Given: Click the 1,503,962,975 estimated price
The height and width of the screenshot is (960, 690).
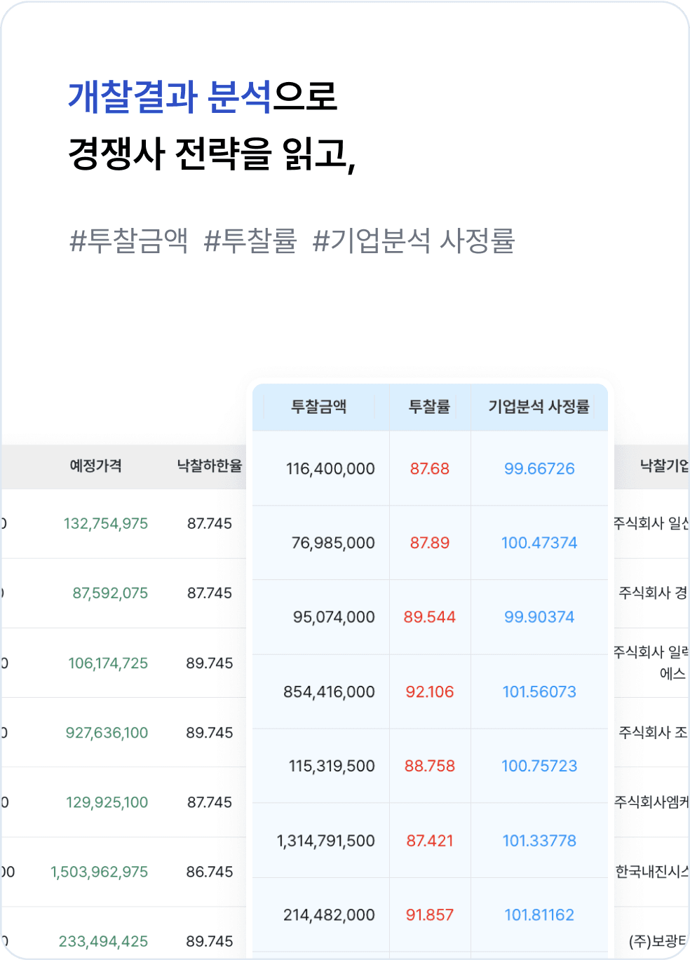Looking at the screenshot, I should [x=100, y=872].
